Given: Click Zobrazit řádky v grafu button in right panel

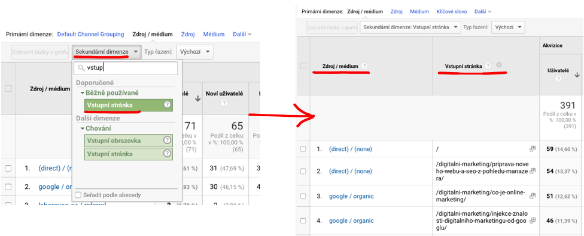Looking at the screenshot, I should 331,27.
